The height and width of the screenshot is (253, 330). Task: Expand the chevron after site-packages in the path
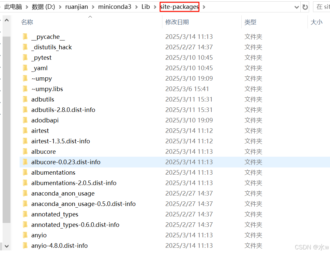[204, 7]
